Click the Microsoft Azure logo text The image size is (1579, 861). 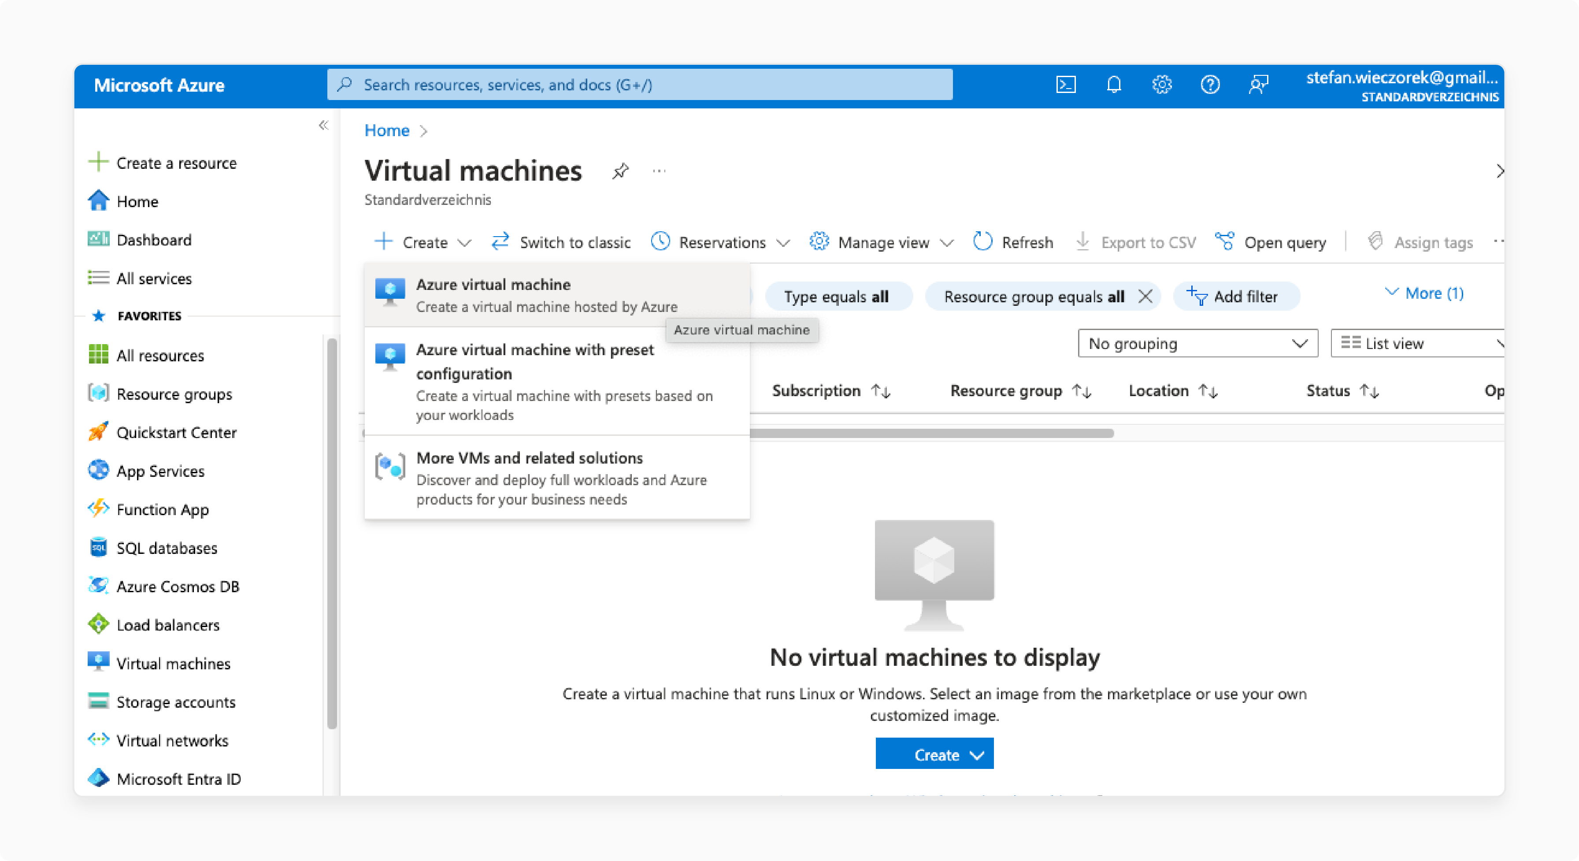[159, 85]
